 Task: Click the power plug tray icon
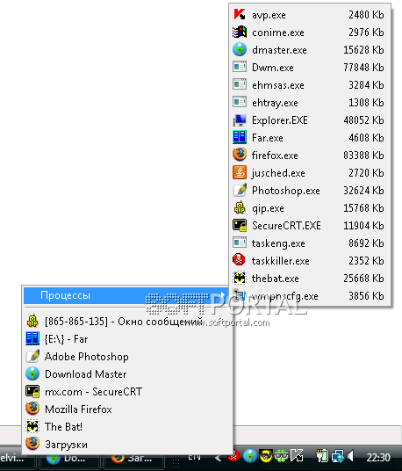tap(322, 457)
